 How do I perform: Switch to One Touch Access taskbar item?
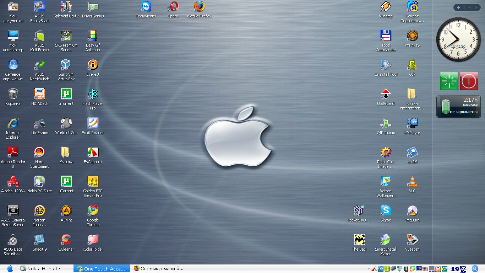(x=102, y=269)
